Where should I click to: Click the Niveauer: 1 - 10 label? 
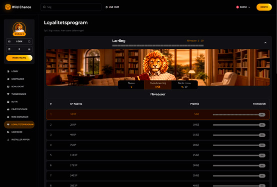[x=195, y=40]
